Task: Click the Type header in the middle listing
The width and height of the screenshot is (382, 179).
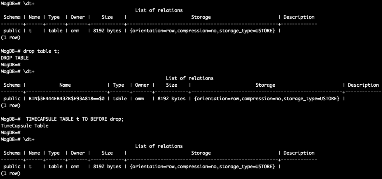Action: coord(118,85)
